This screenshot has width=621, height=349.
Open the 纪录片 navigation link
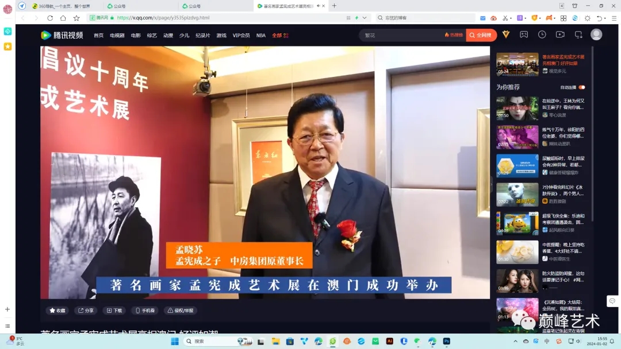pos(203,36)
